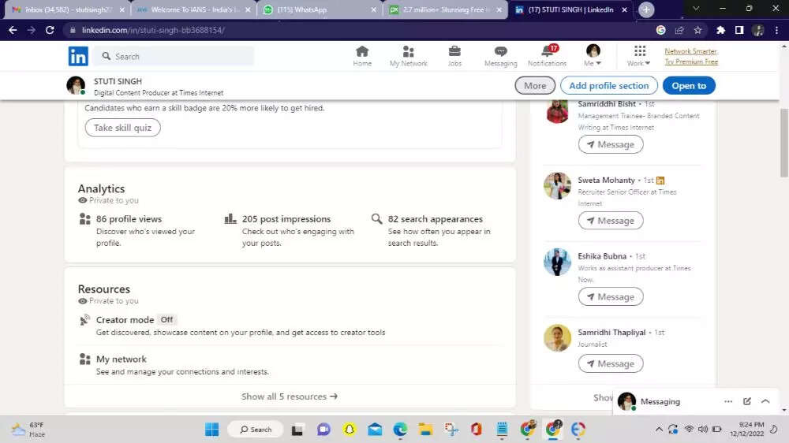
Task: Click the browser vertical scrollbar
Action: click(783, 142)
